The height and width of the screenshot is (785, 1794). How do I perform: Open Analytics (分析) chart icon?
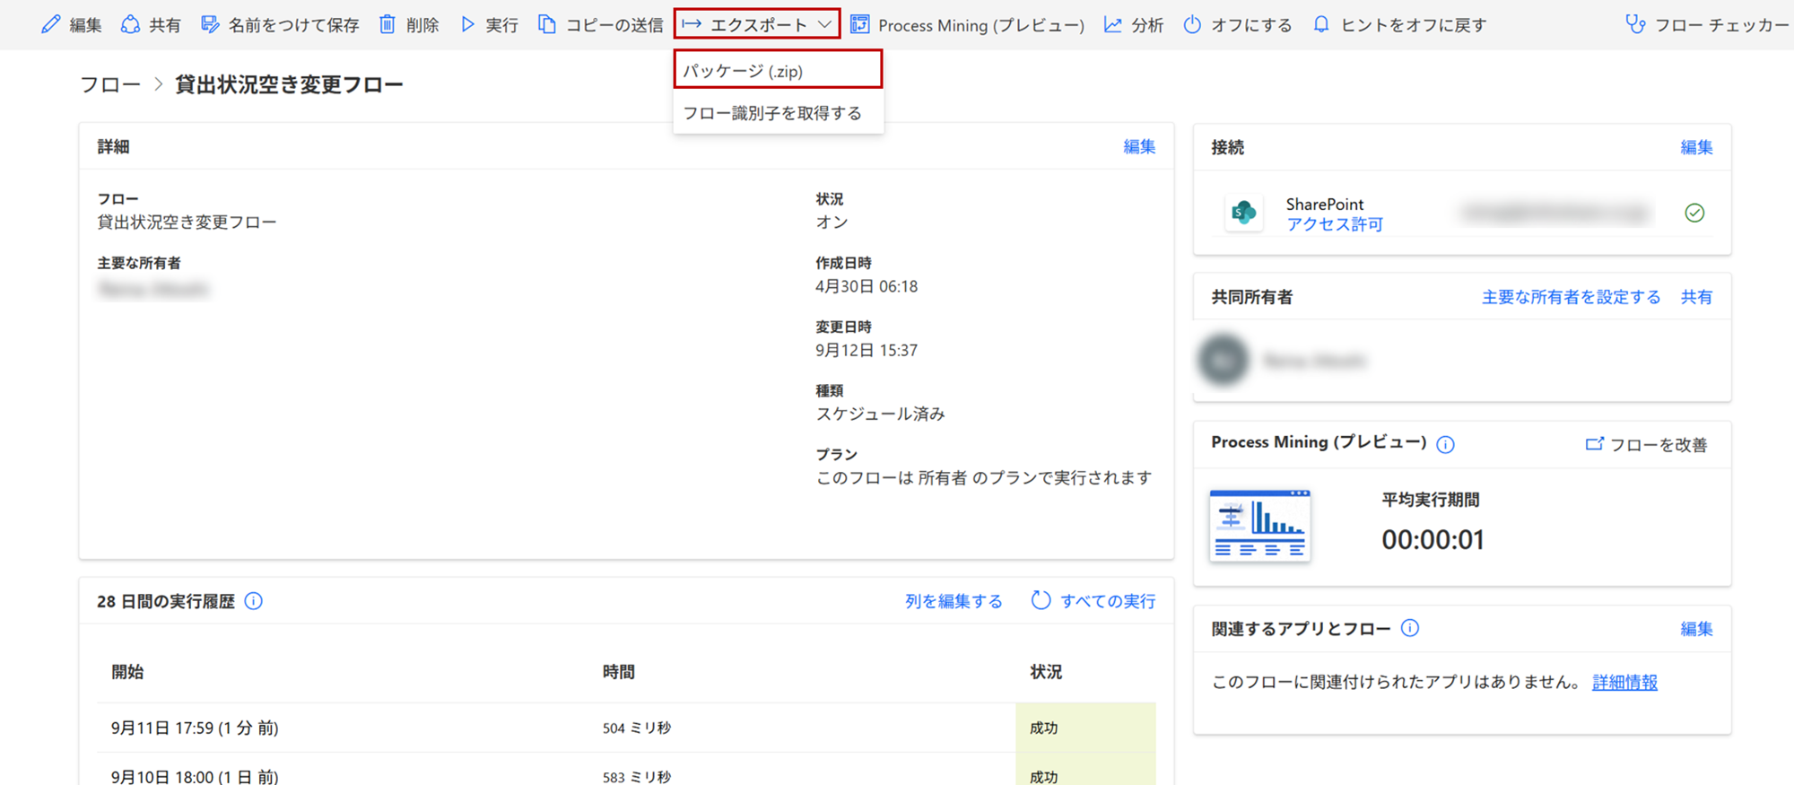1113,24
